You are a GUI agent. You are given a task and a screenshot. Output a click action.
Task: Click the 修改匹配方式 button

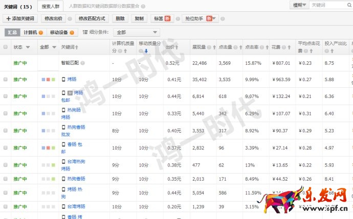pos(93,18)
